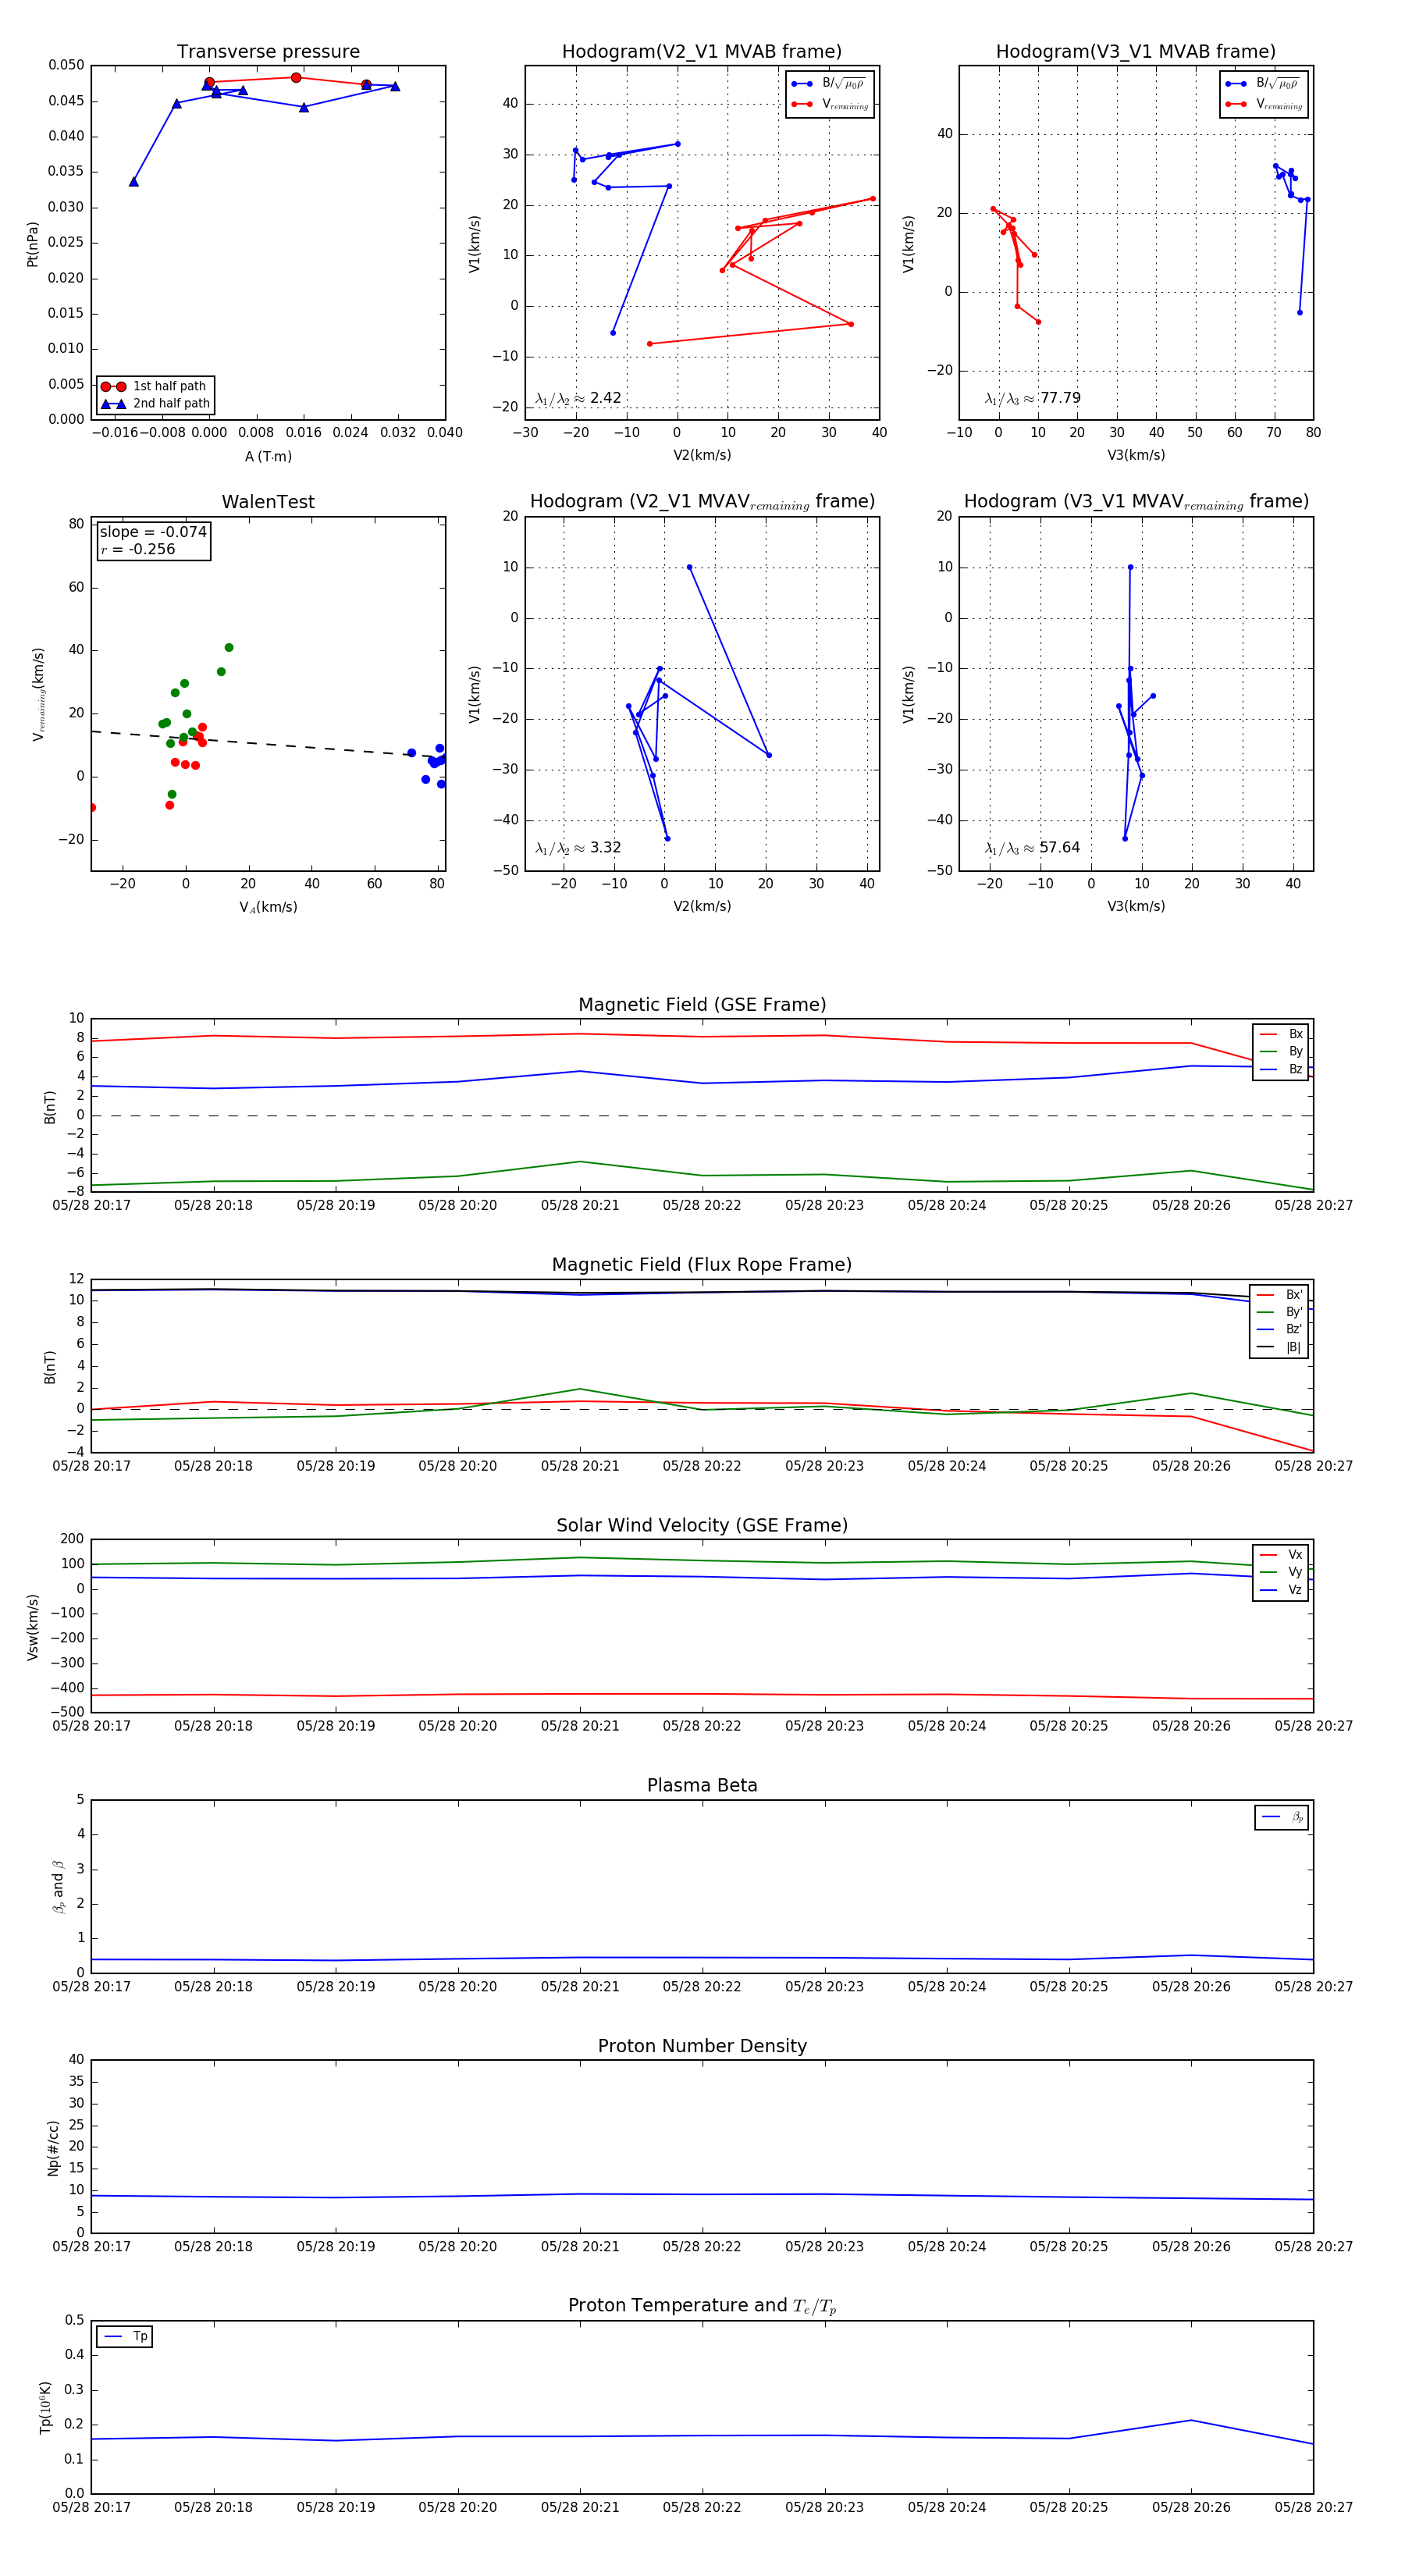Click 'Magnetic Field (GSE Frame)' title

point(702,1005)
